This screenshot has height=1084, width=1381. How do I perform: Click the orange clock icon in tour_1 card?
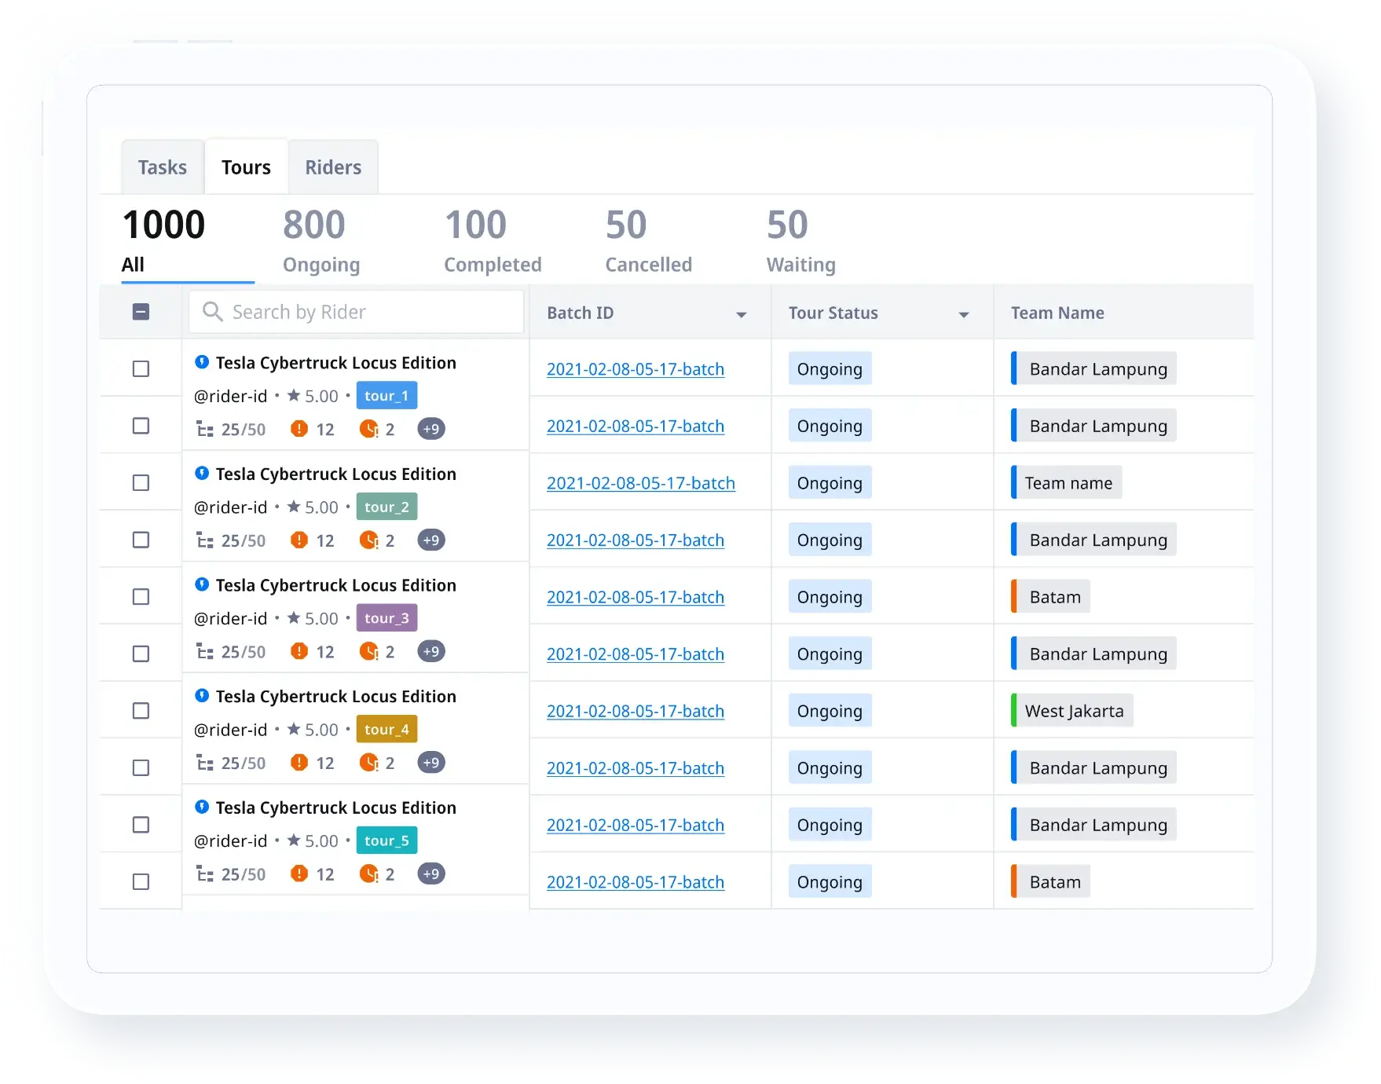pos(368,429)
